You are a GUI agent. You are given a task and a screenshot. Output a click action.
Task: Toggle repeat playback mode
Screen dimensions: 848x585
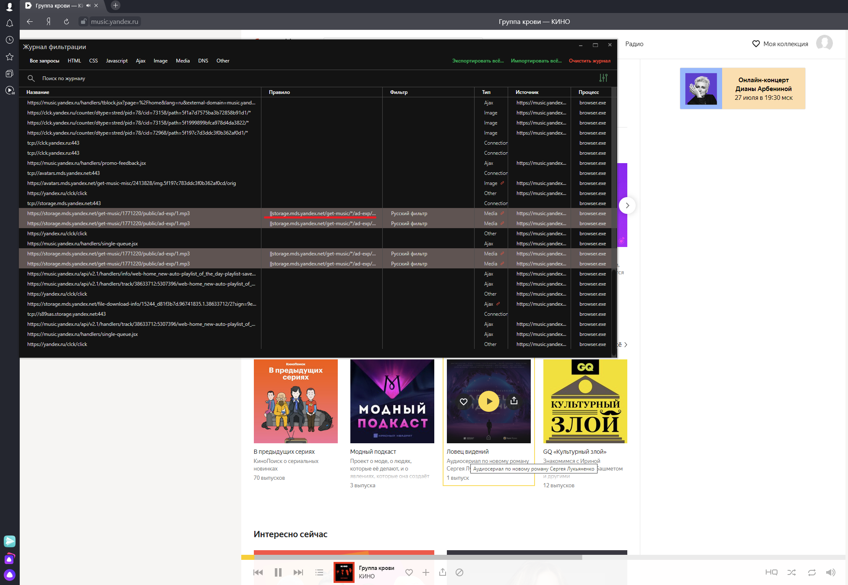811,572
